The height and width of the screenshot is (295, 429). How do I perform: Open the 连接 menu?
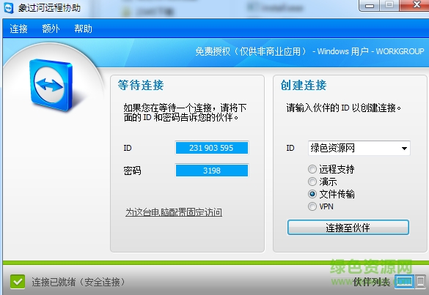coord(18,29)
